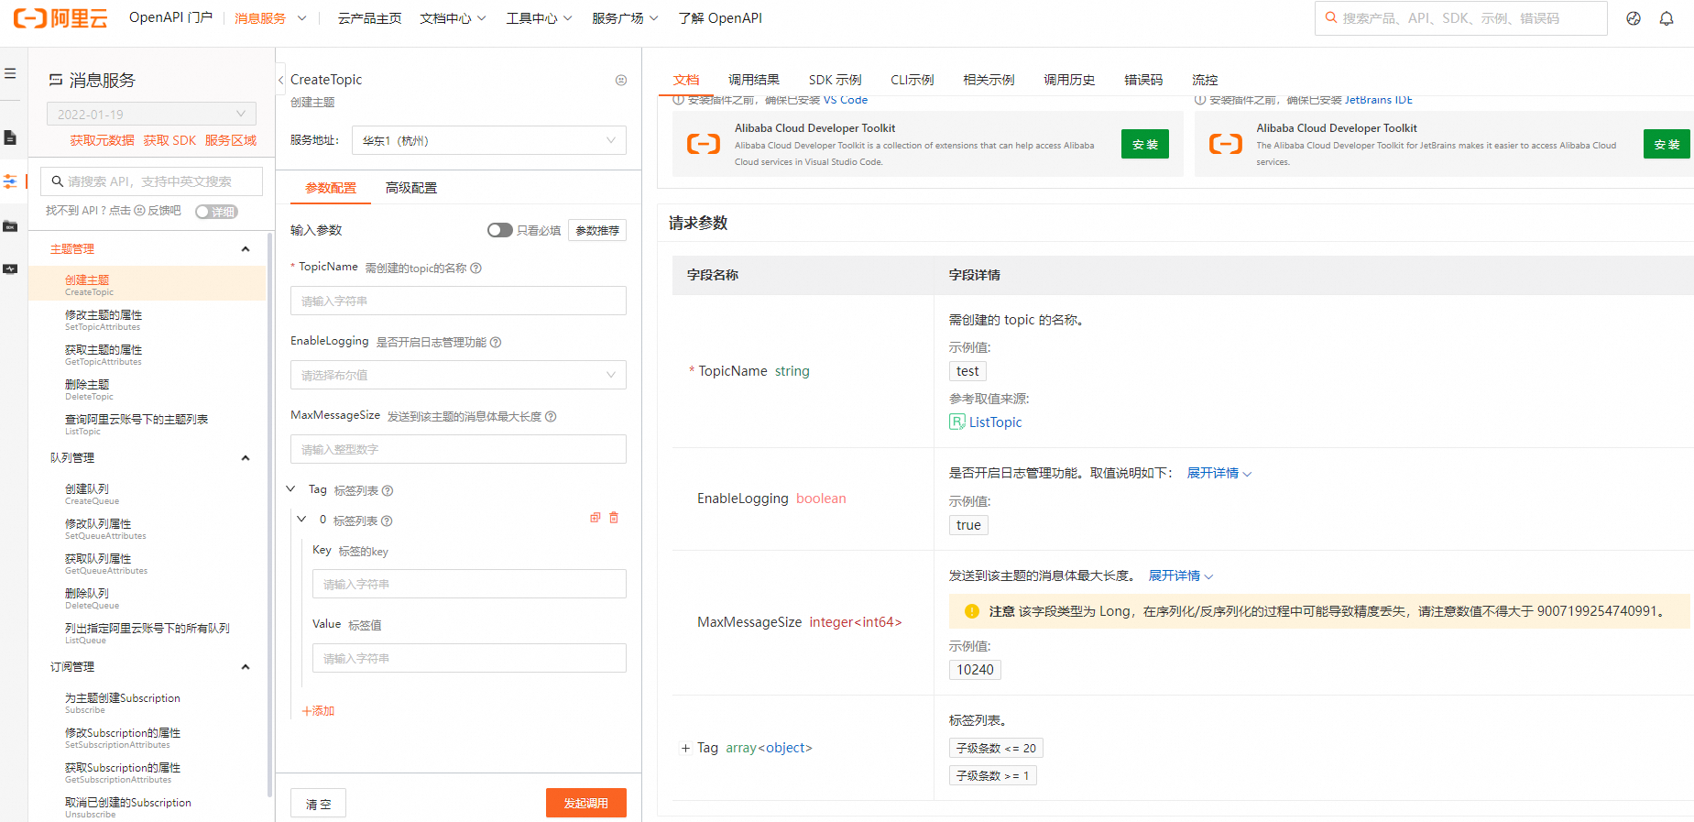Toggle the hamburger menu in left rail
Image resolution: width=1694 pixels, height=822 pixels.
coord(10,73)
